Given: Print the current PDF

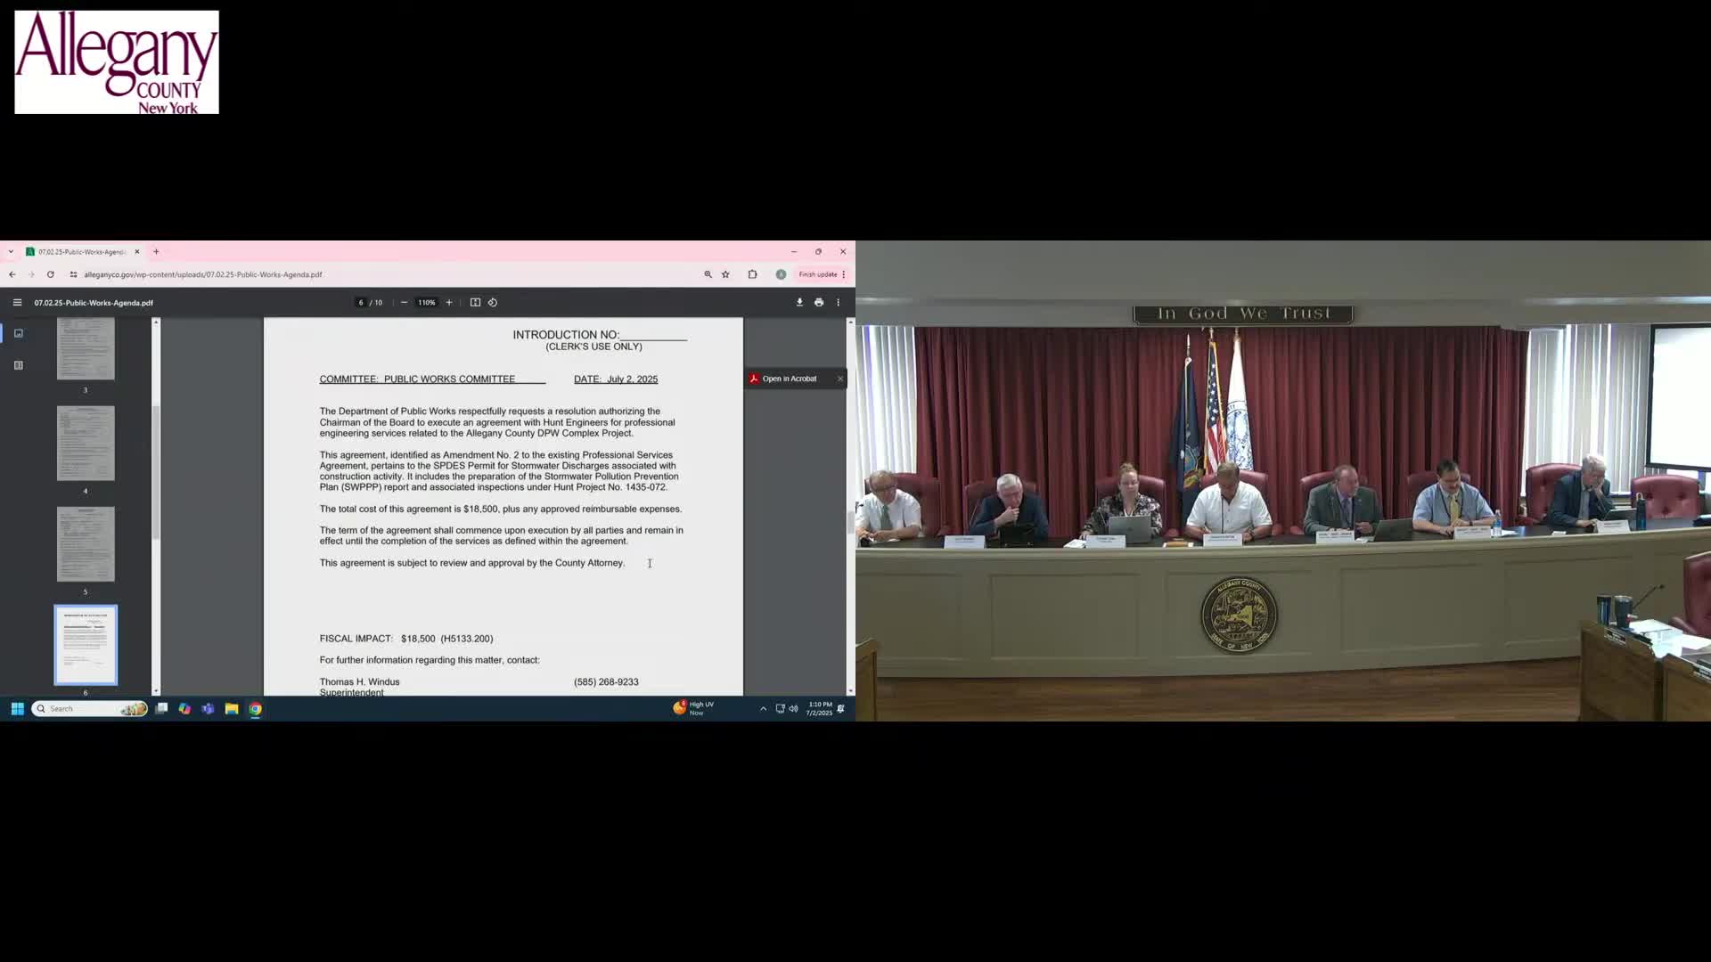Looking at the screenshot, I should (818, 302).
